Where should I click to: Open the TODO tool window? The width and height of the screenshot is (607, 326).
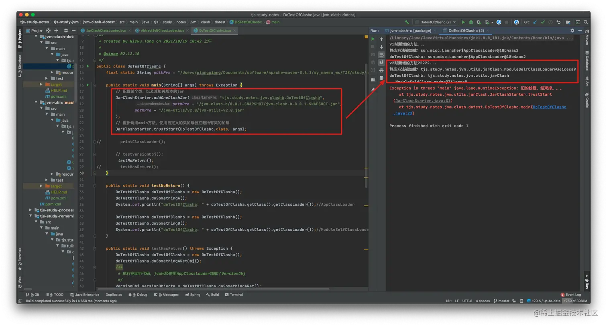coord(55,295)
